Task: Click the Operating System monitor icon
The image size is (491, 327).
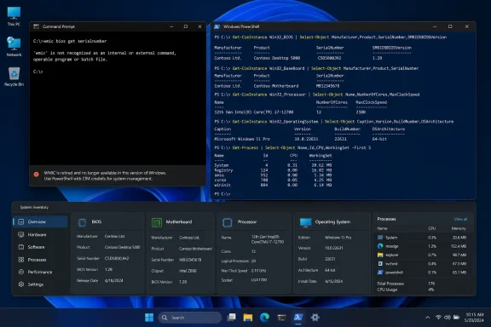Action: [305, 222]
